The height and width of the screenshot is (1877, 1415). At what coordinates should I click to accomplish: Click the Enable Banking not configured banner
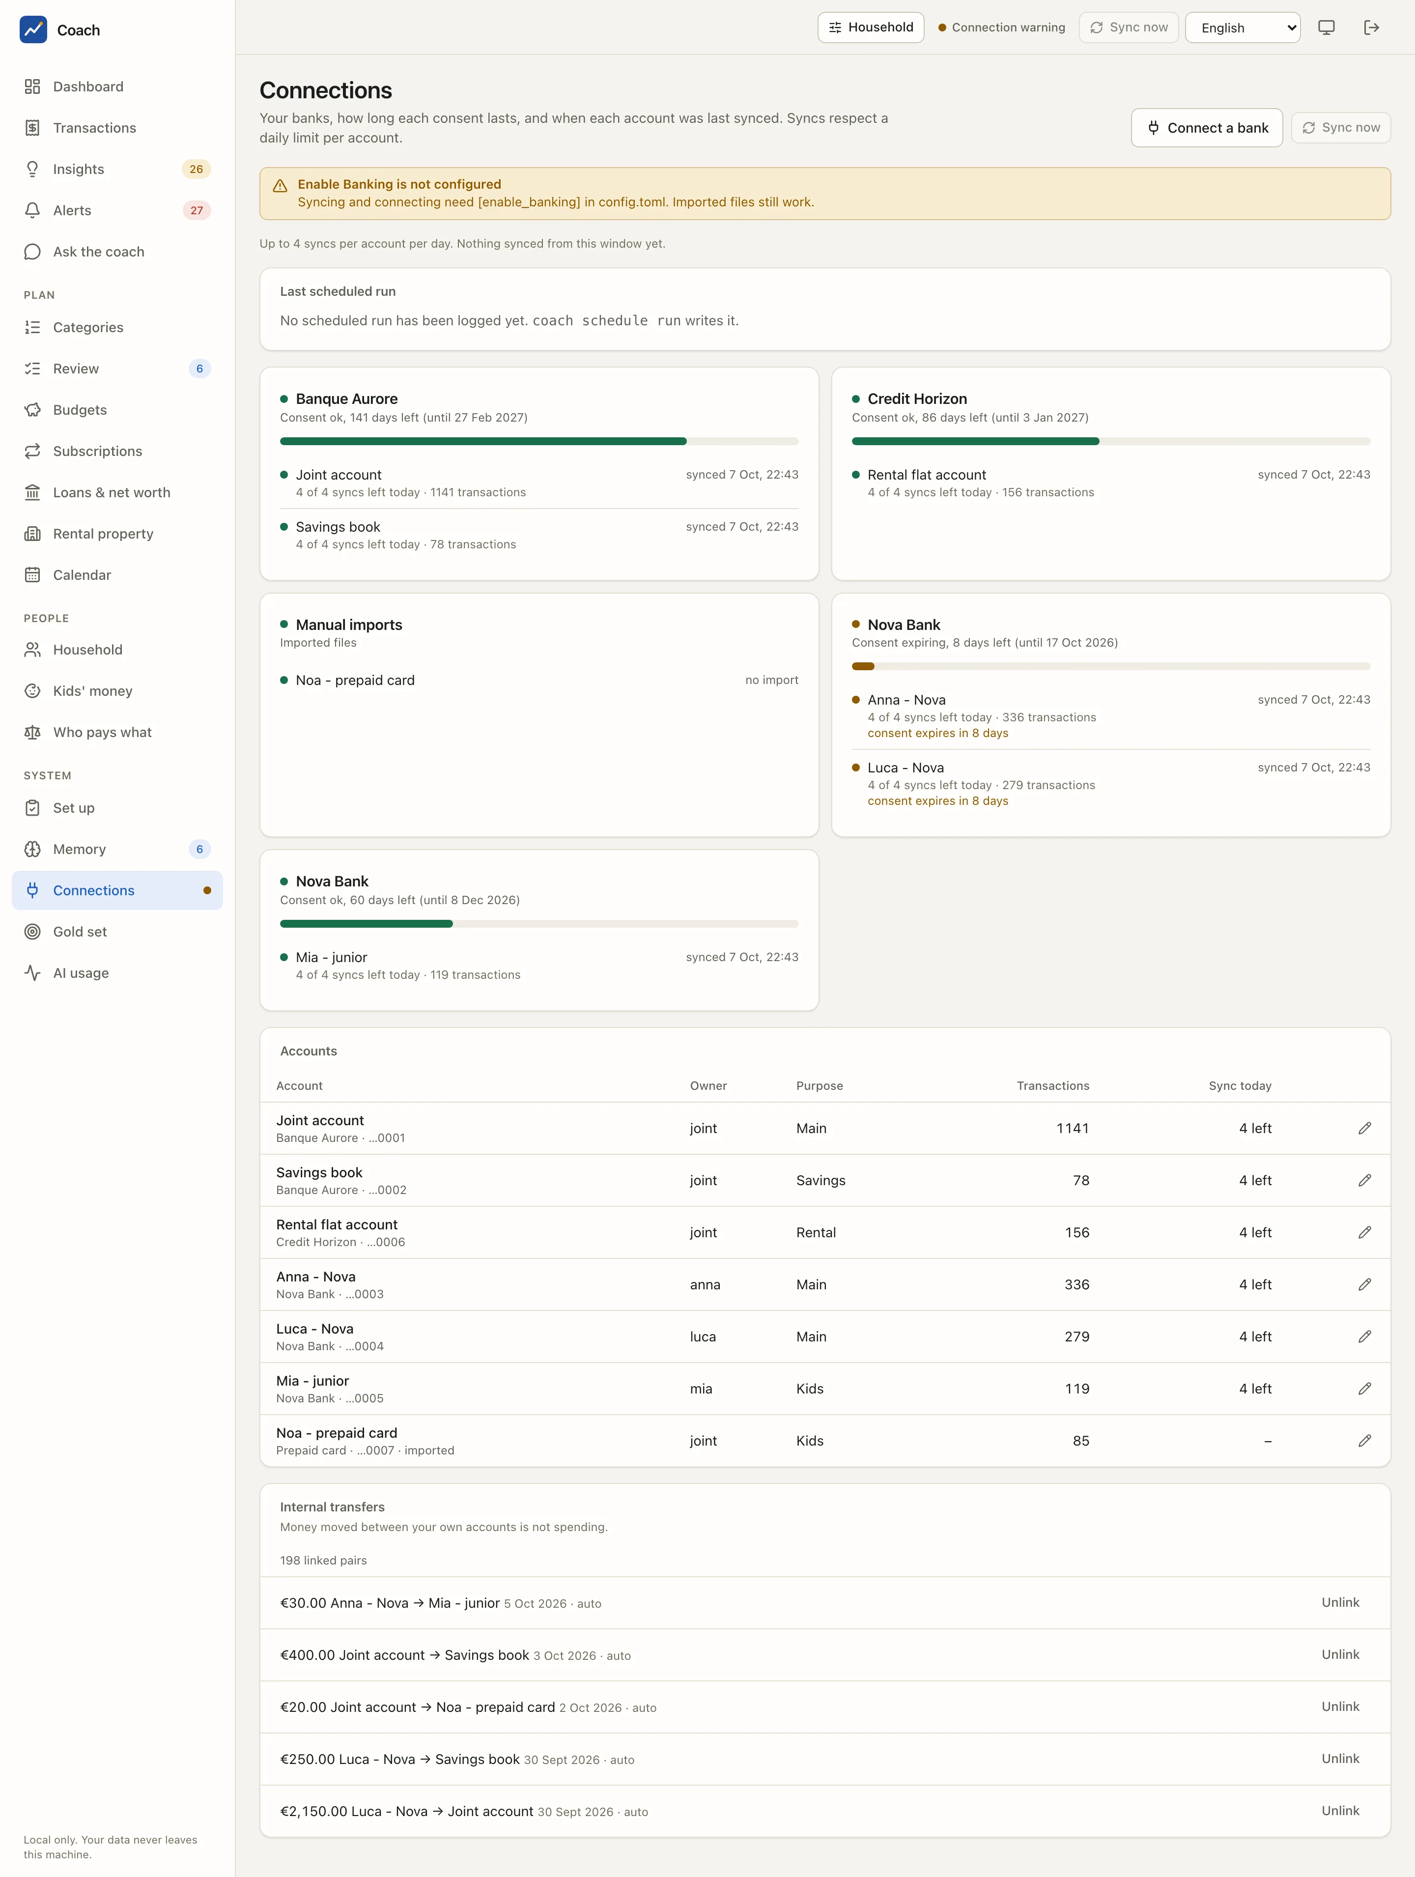pyautogui.click(x=824, y=194)
